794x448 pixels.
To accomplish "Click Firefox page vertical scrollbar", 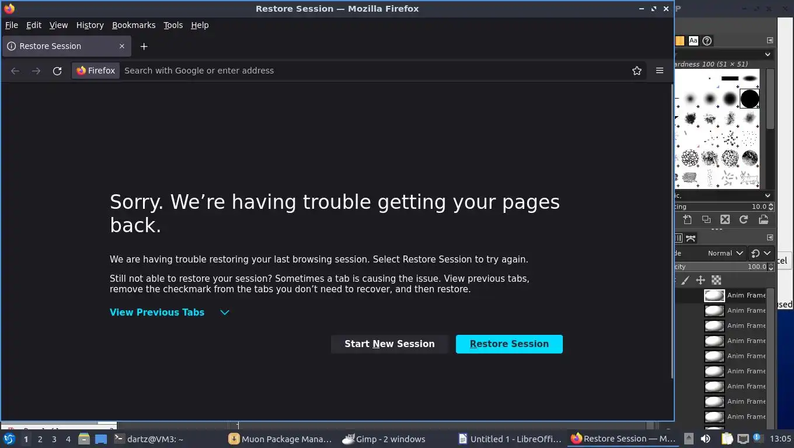I will [x=671, y=230].
